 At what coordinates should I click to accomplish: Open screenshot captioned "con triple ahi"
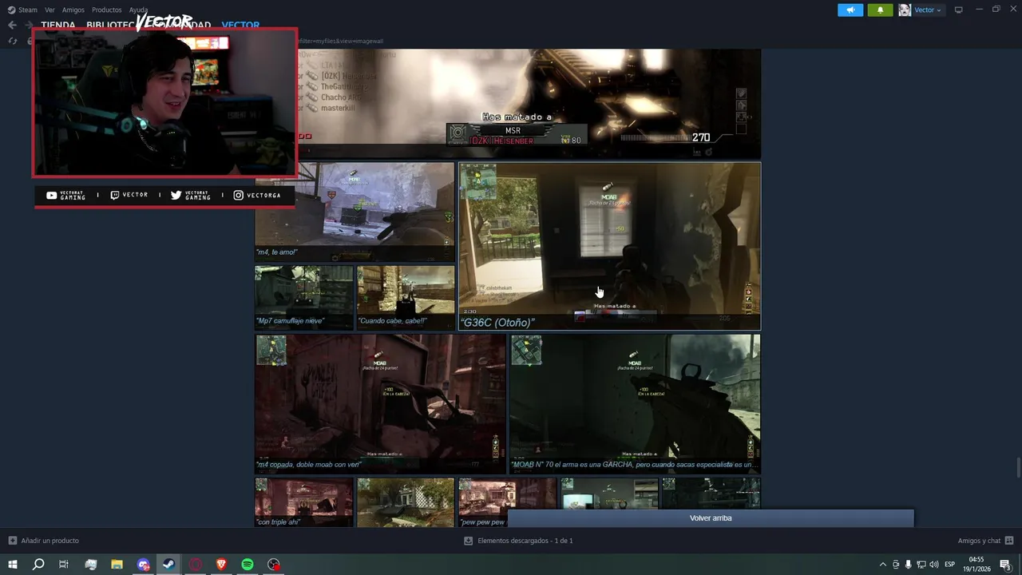pyautogui.click(x=303, y=502)
